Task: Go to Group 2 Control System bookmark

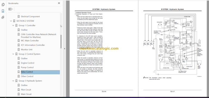Action: coord(29,54)
